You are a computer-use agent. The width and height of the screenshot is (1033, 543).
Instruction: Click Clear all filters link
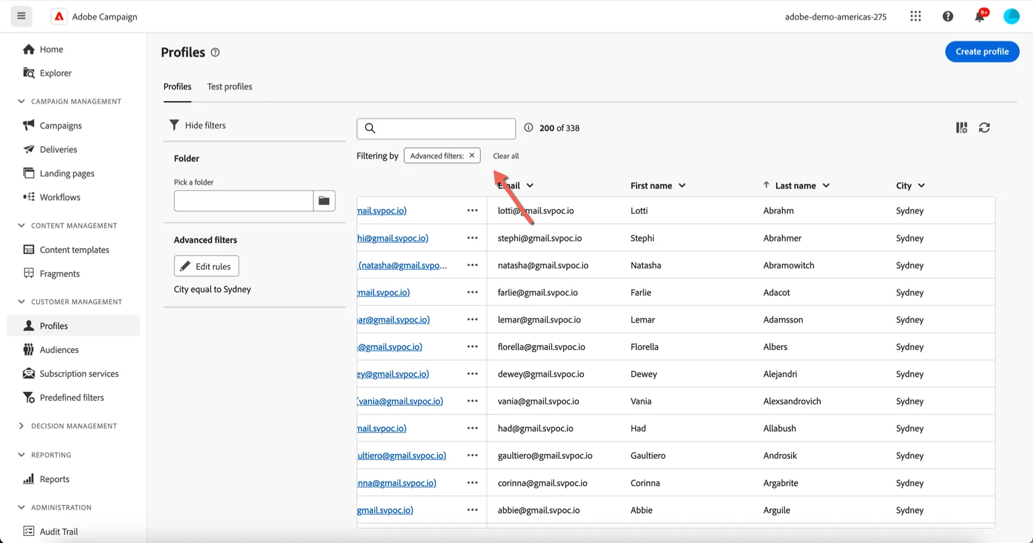click(x=506, y=156)
